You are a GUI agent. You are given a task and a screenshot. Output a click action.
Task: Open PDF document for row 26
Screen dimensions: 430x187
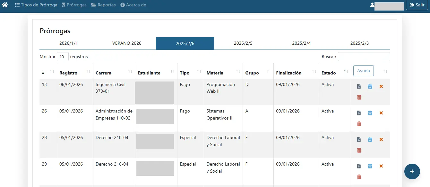coord(359,113)
